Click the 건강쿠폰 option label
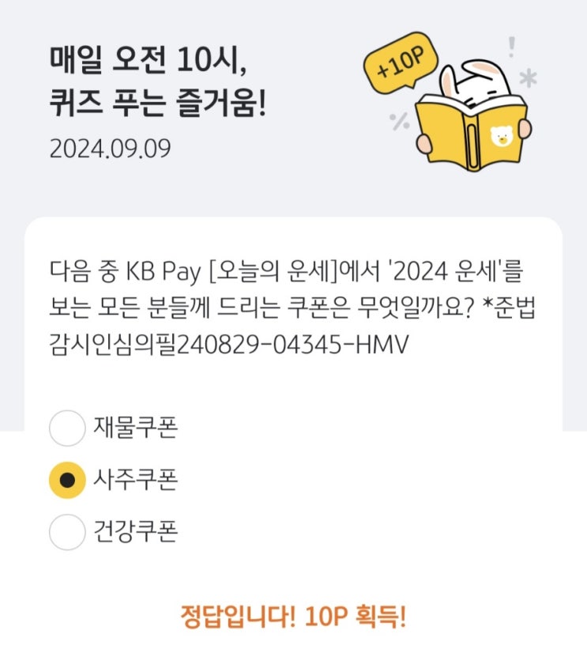Image resolution: width=587 pixels, height=664 pixels. (135, 532)
